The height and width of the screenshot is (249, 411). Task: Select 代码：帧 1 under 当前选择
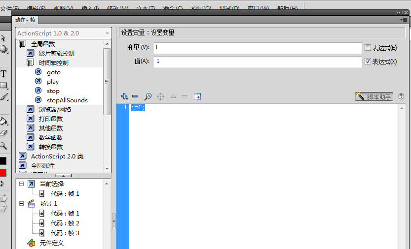[60, 194]
